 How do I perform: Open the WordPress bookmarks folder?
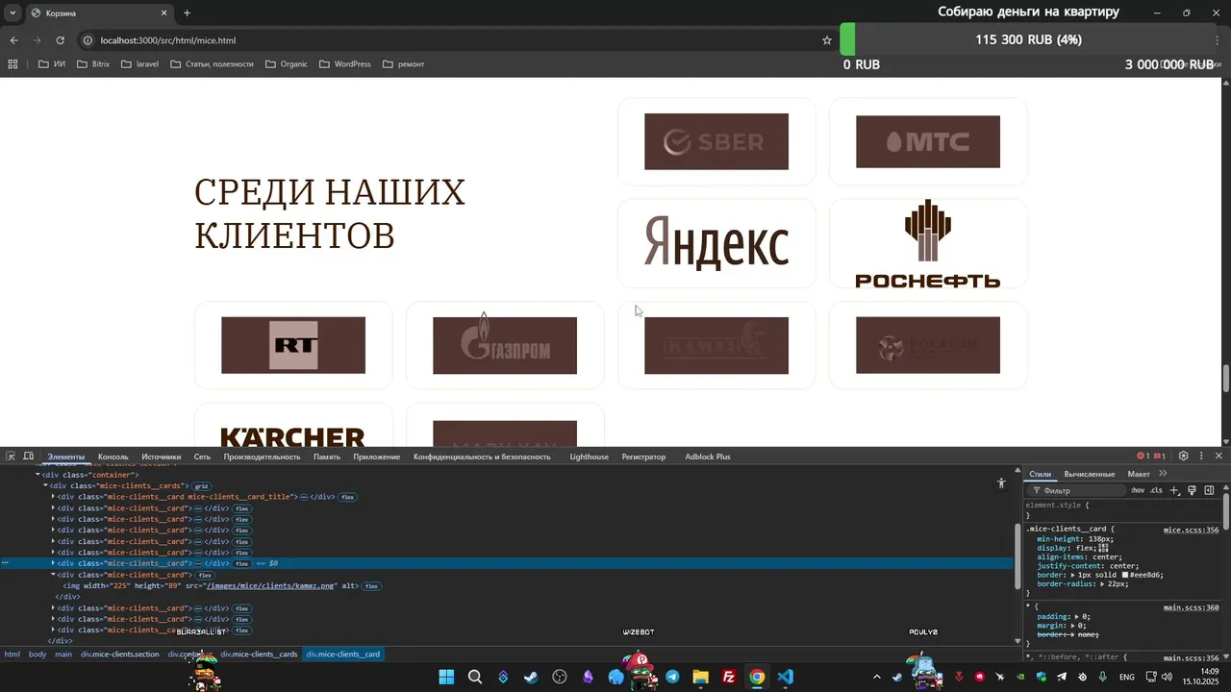(x=344, y=64)
